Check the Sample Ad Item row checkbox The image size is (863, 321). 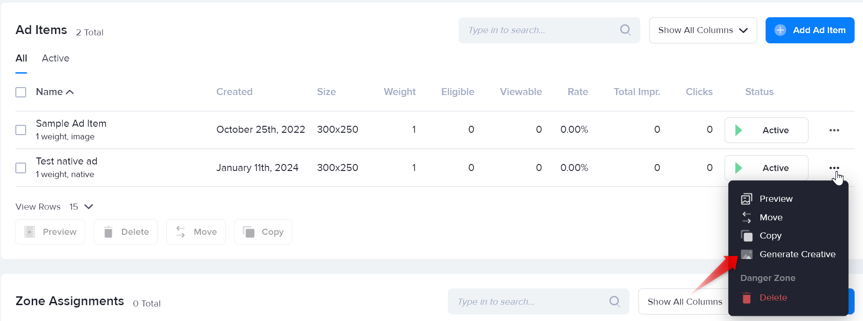click(x=21, y=130)
